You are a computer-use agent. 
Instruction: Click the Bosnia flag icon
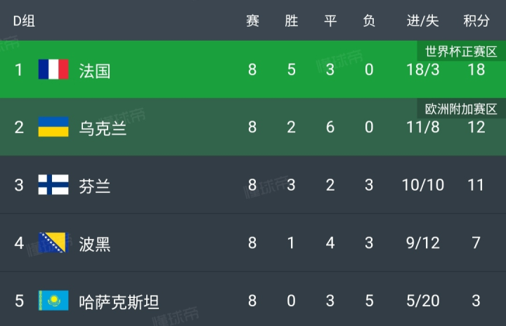[53, 243]
